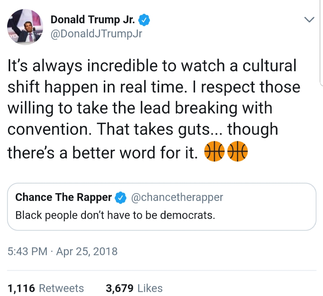
Task: Click the quoted text about democrats
Action: click(x=115, y=215)
